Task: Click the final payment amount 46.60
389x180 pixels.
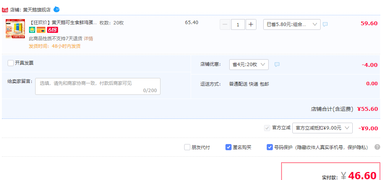Action: [363, 175]
